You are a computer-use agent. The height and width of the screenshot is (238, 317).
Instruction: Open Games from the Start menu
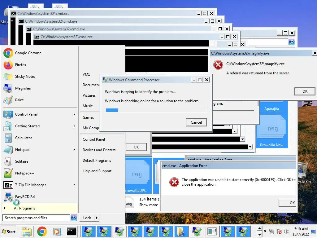pos(88,117)
